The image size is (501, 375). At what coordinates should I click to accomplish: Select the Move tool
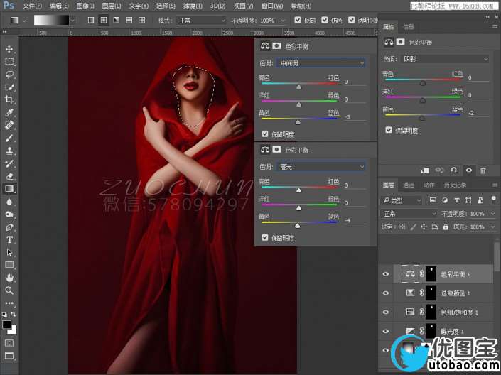(x=9, y=49)
